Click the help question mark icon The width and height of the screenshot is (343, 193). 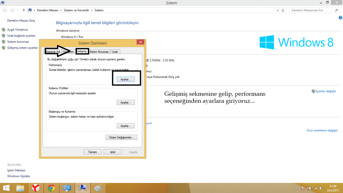340,17
